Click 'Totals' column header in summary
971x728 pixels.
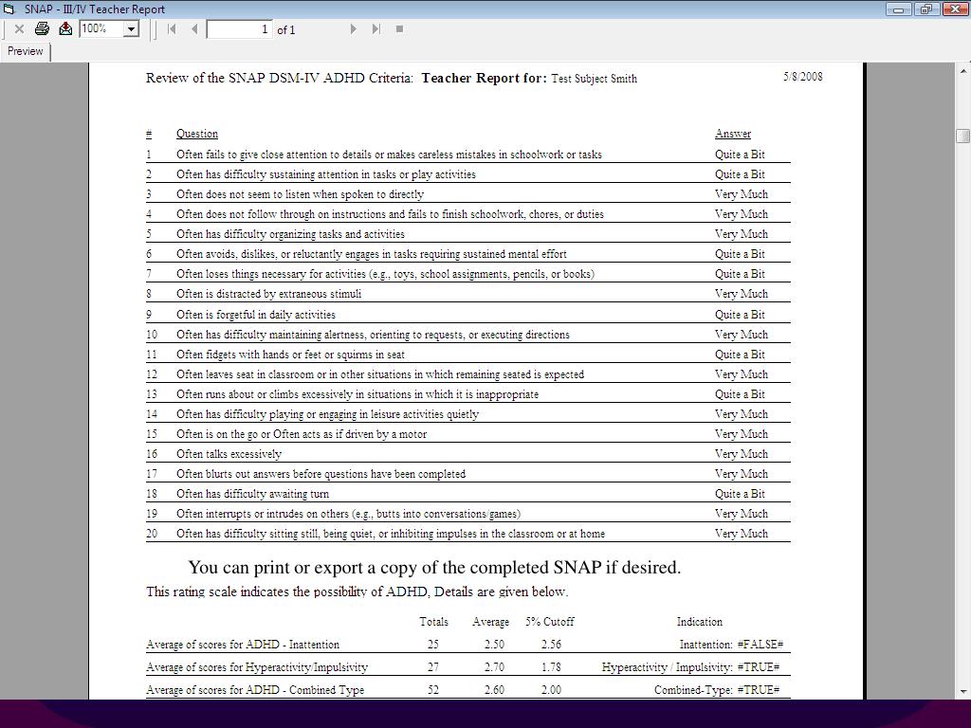[433, 622]
